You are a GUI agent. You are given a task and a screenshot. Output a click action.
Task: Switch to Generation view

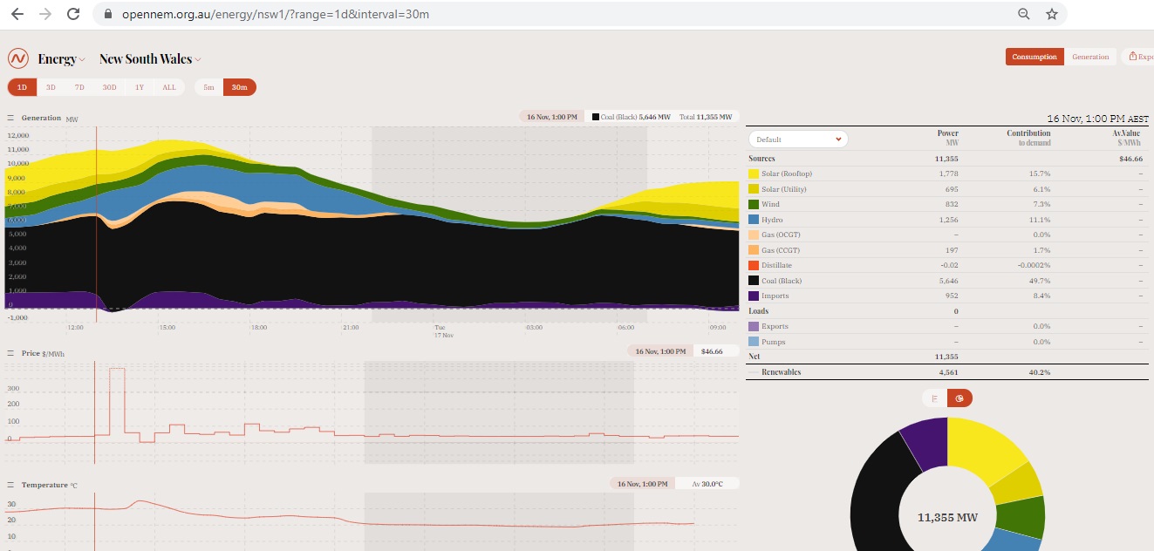[1090, 57]
